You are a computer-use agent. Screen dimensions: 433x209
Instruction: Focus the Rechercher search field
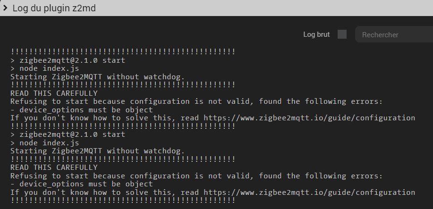394,34
